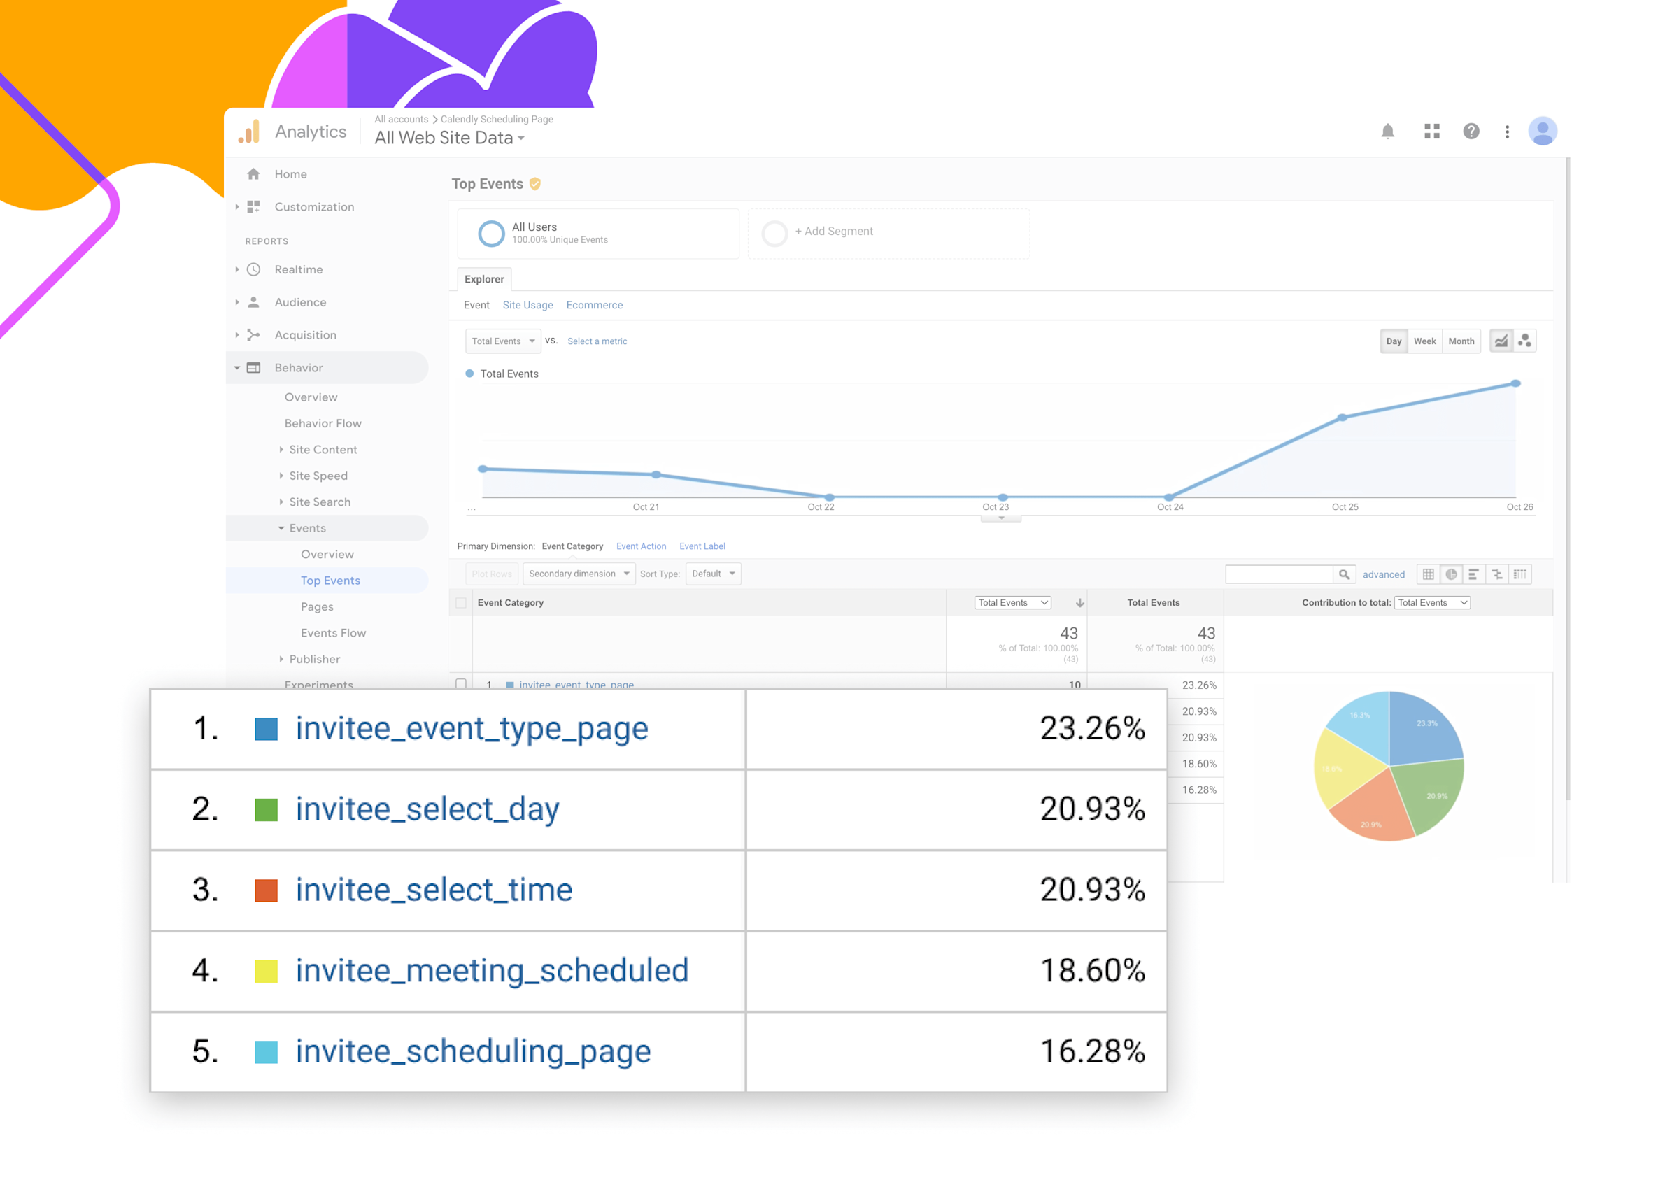Click the blue swatch beside invitee_event_type_page
1679x1187 pixels.
coord(265,728)
